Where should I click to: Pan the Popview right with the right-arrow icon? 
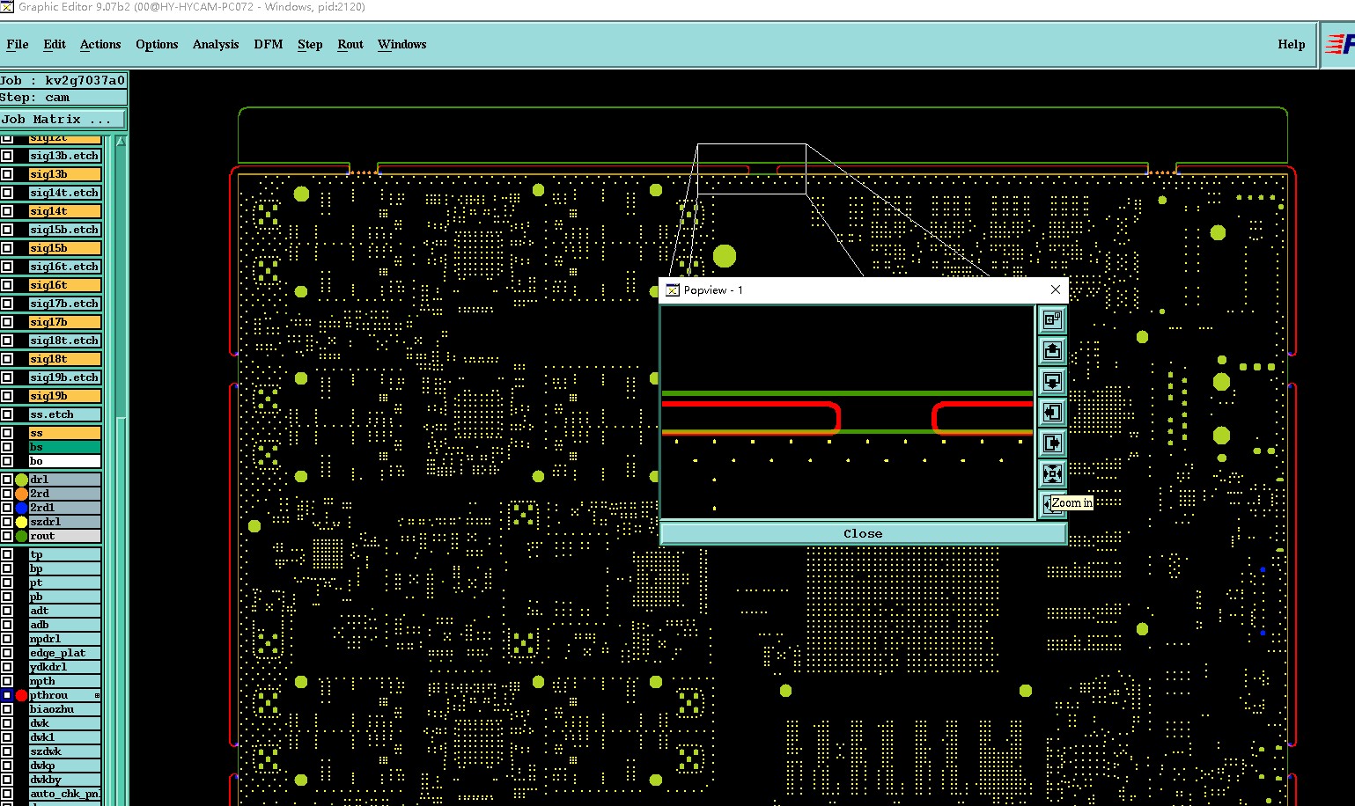point(1052,443)
